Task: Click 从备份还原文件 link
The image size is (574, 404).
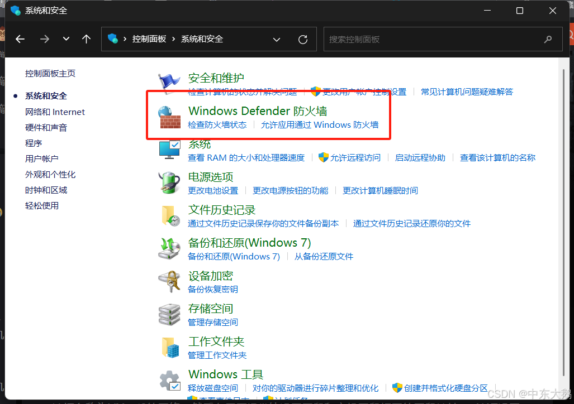Action: point(324,256)
